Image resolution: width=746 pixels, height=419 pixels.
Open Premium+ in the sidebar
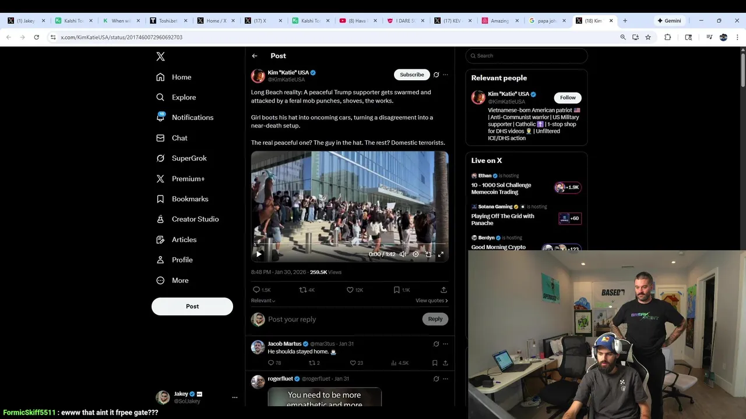pos(181,179)
